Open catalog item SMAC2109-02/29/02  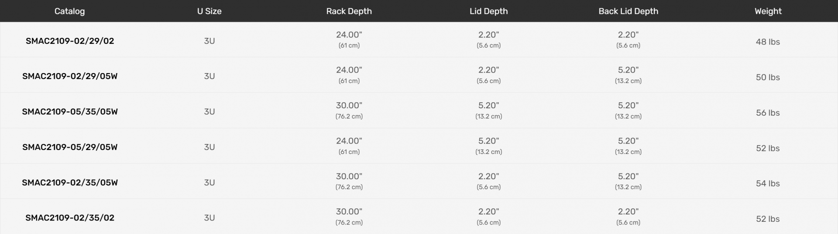click(x=70, y=41)
